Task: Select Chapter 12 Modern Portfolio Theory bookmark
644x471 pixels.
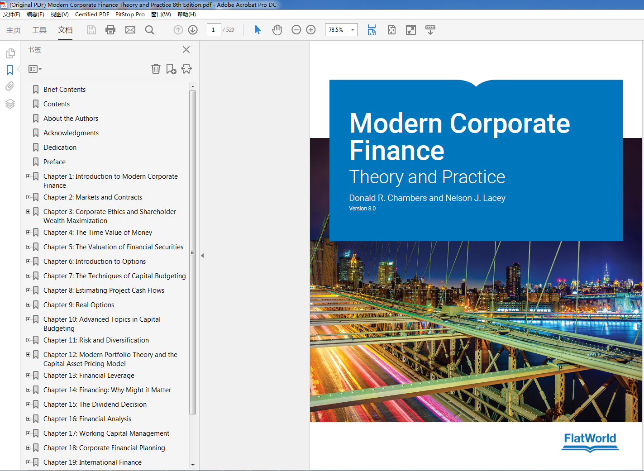Action: pos(110,359)
